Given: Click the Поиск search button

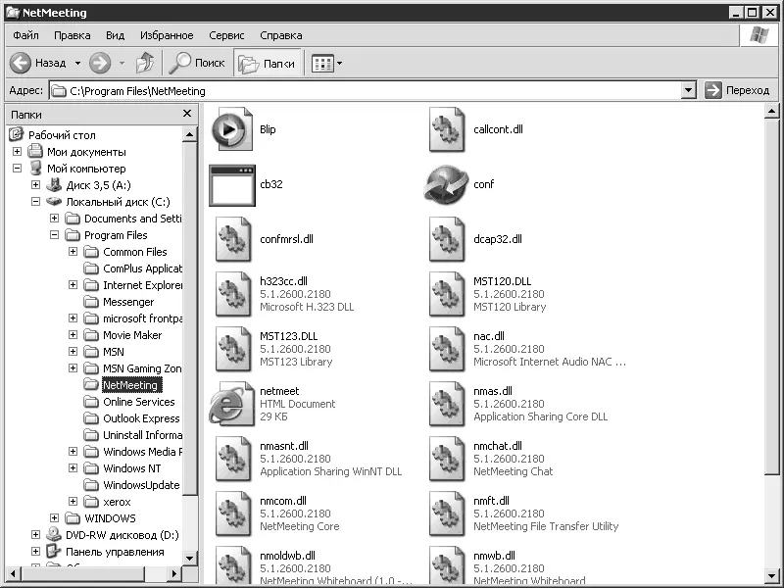Looking at the screenshot, I should [x=198, y=63].
